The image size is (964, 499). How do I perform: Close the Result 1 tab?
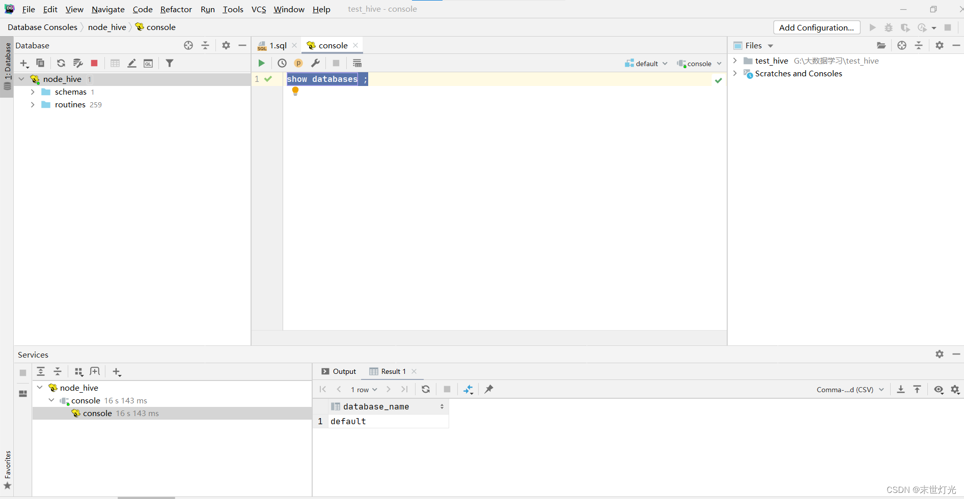click(x=414, y=371)
